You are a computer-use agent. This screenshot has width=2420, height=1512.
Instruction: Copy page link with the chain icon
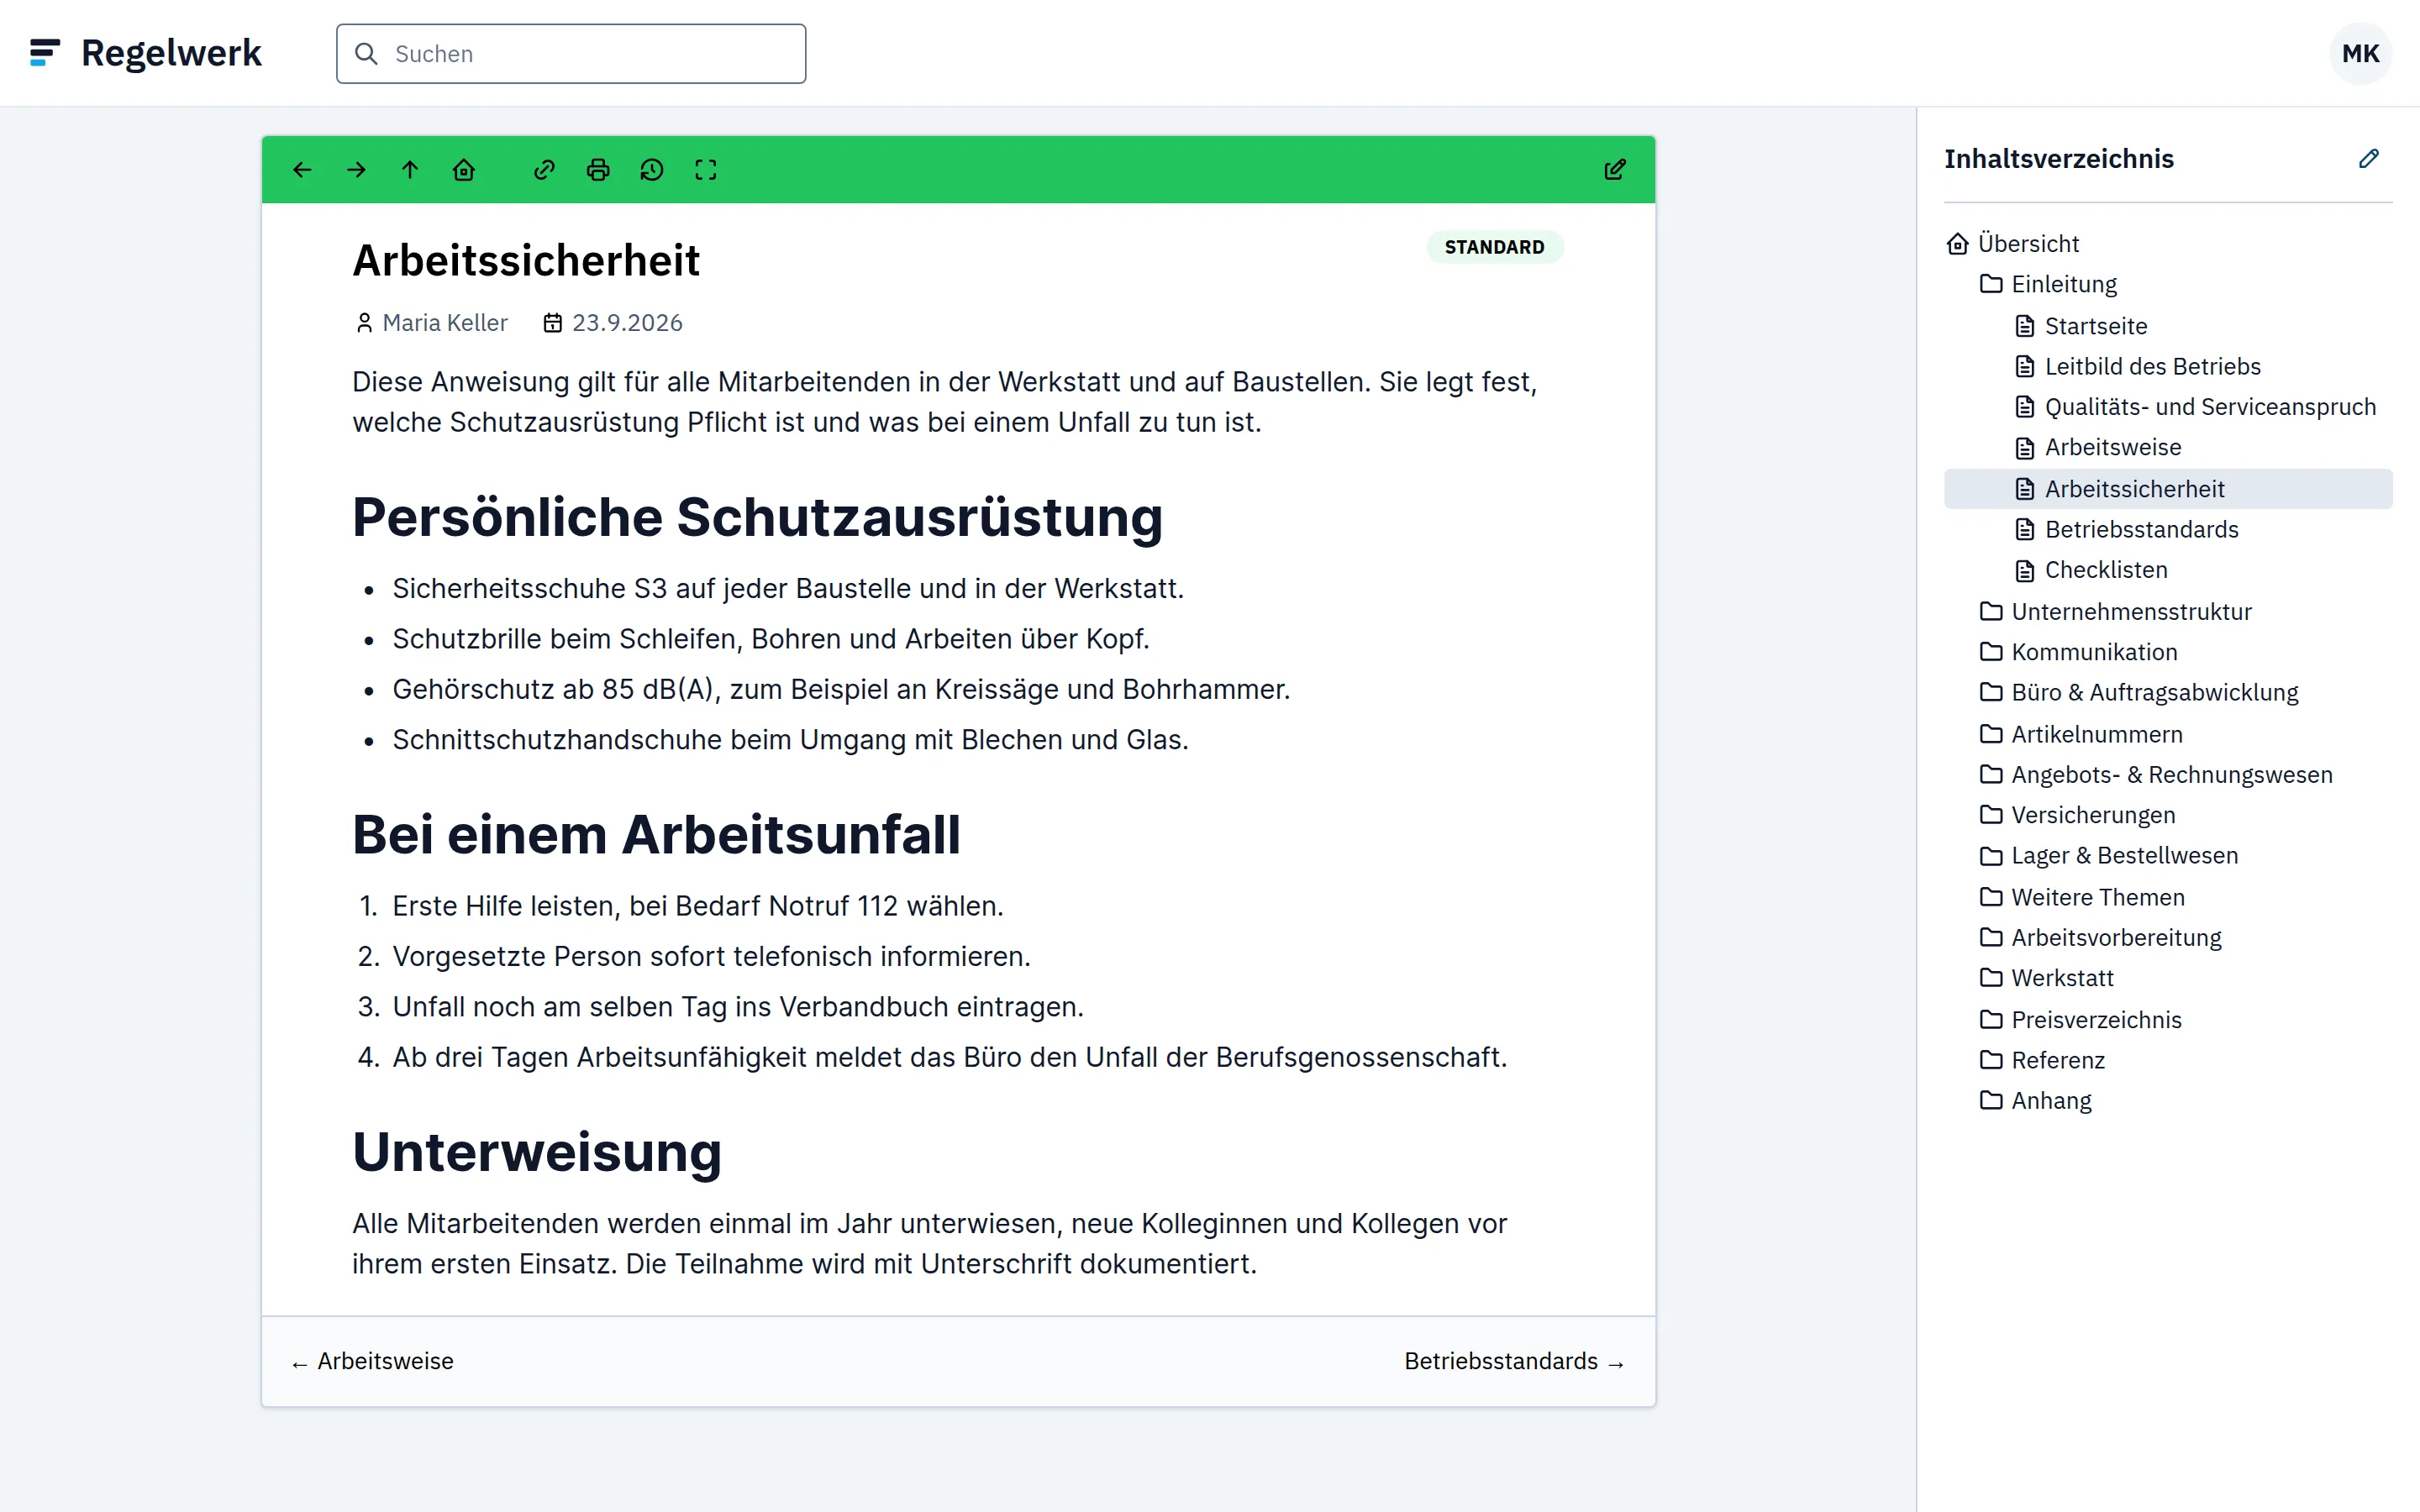click(544, 170)
